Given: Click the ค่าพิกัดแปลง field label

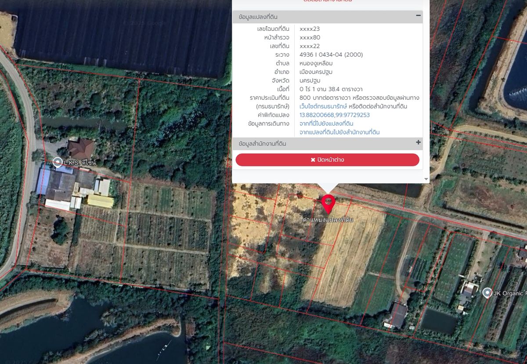Looking at the screenshot, I should pyautogui.click(x=274, y=115).
